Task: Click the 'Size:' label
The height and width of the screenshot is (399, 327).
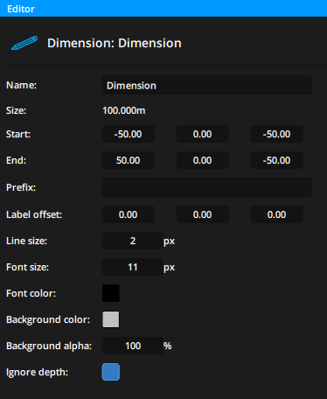Action: point(16,110)
